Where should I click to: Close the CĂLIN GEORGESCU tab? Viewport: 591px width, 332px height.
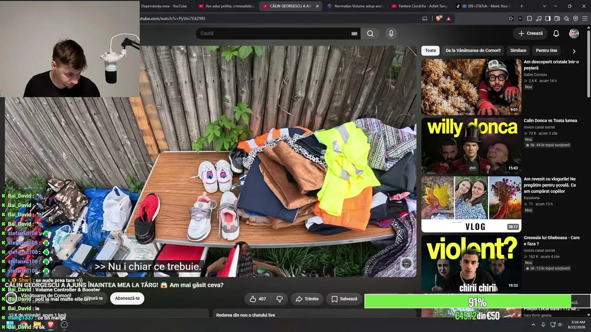click(x=317, y=6)
